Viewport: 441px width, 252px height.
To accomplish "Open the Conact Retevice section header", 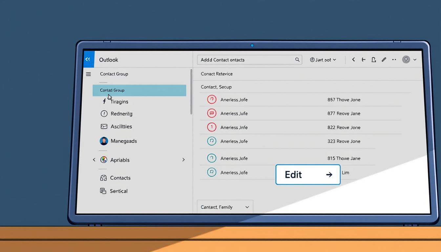I will [x=217, y=74].
